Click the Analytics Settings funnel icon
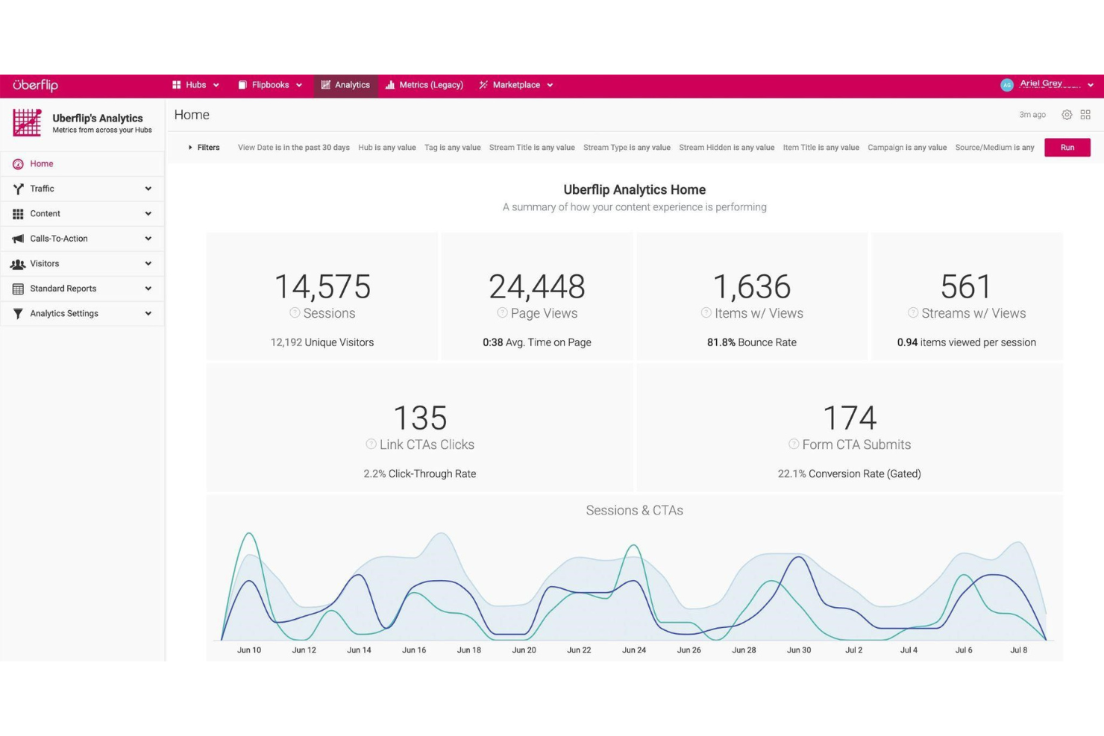Screen dimensions: 1104x736 pos(18,314)
